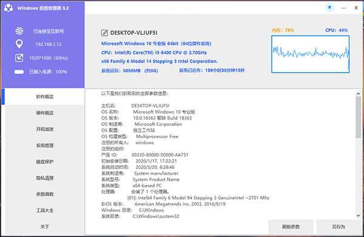Click the System Product Name row
This screenshot has height=237, width=364.
coord(140,179)
